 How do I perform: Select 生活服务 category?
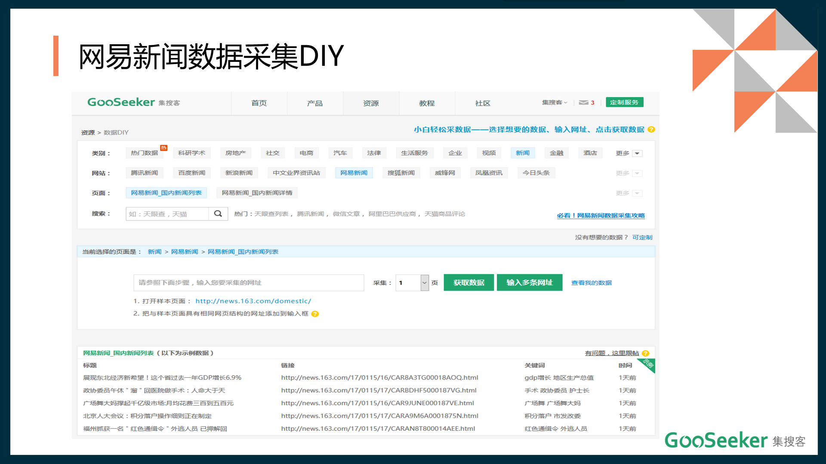coord(415,153)
